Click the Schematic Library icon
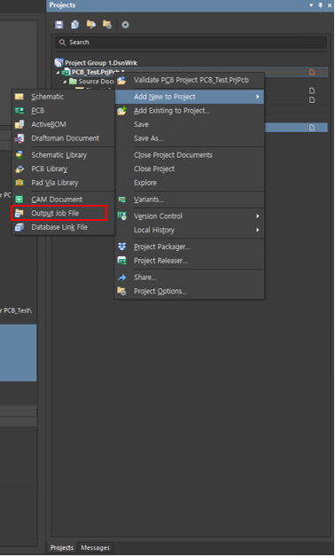Screen dimensions: 335x557 click(19, 155)
